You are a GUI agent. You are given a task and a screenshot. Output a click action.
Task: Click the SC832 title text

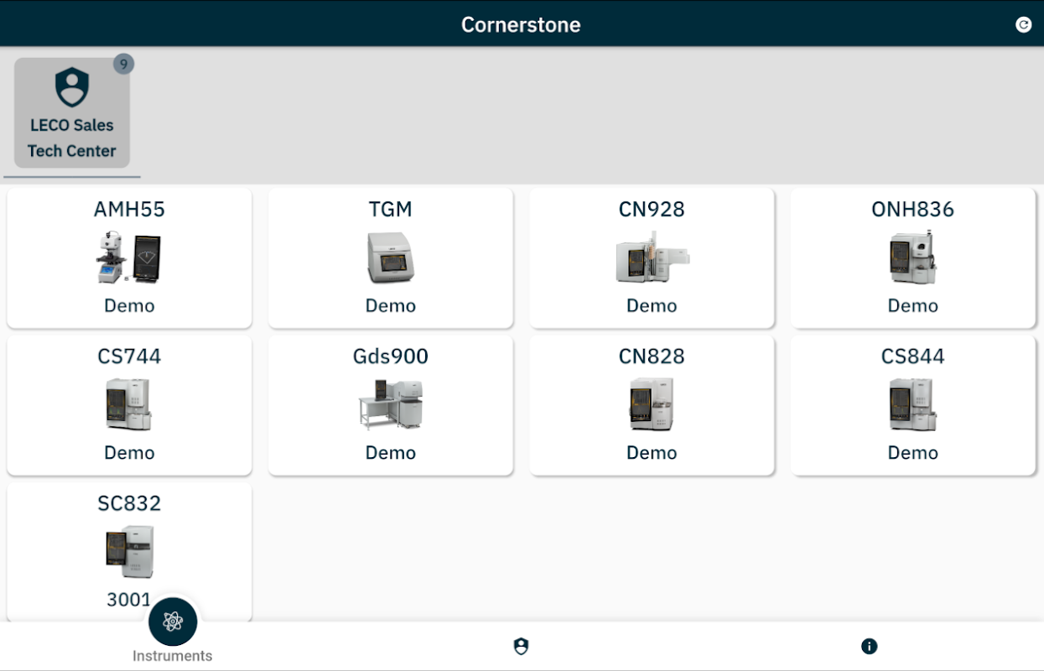pyautogui.click(x=129, y=503)
